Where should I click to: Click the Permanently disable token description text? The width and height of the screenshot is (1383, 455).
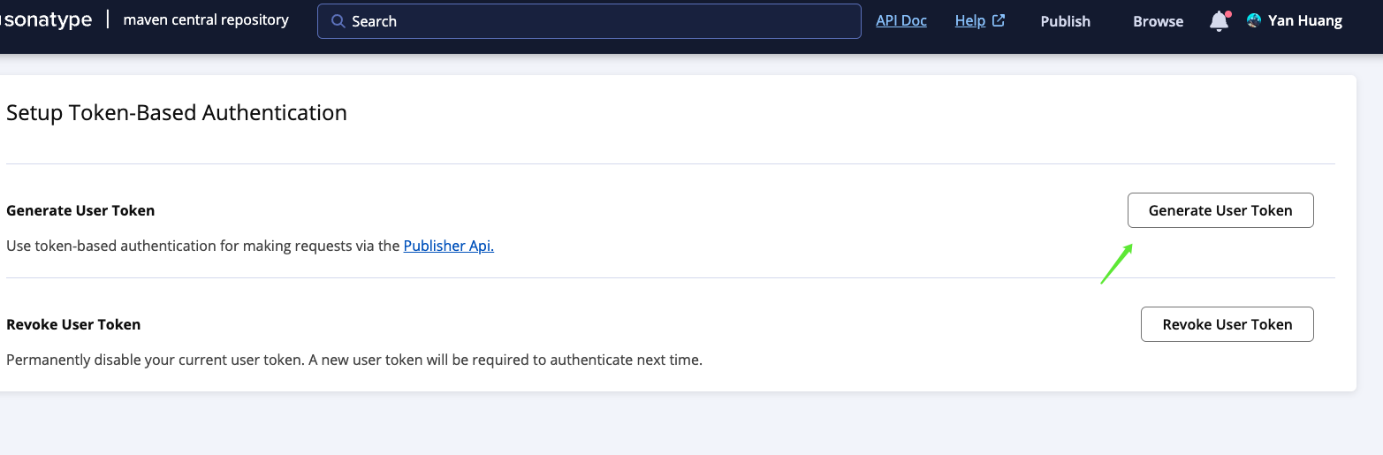click(x=353, y=360)
